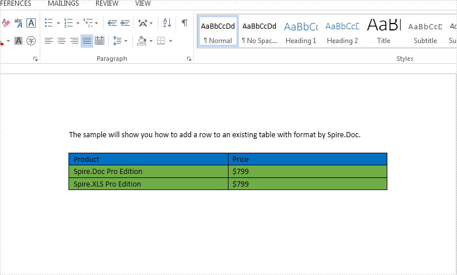Viewport: 457px width, 275px height.
Task: Click the Borders grid icon
Action: [x=161, y=41]
